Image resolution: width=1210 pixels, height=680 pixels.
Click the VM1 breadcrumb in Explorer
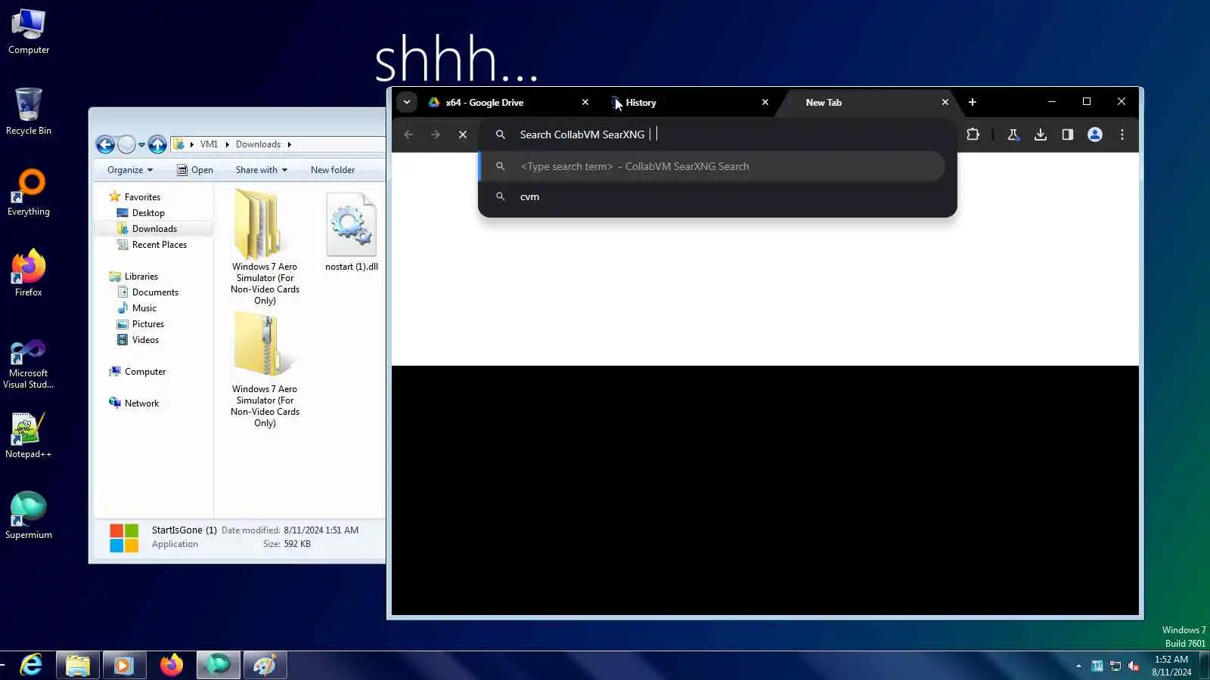[x=209, y=144]
